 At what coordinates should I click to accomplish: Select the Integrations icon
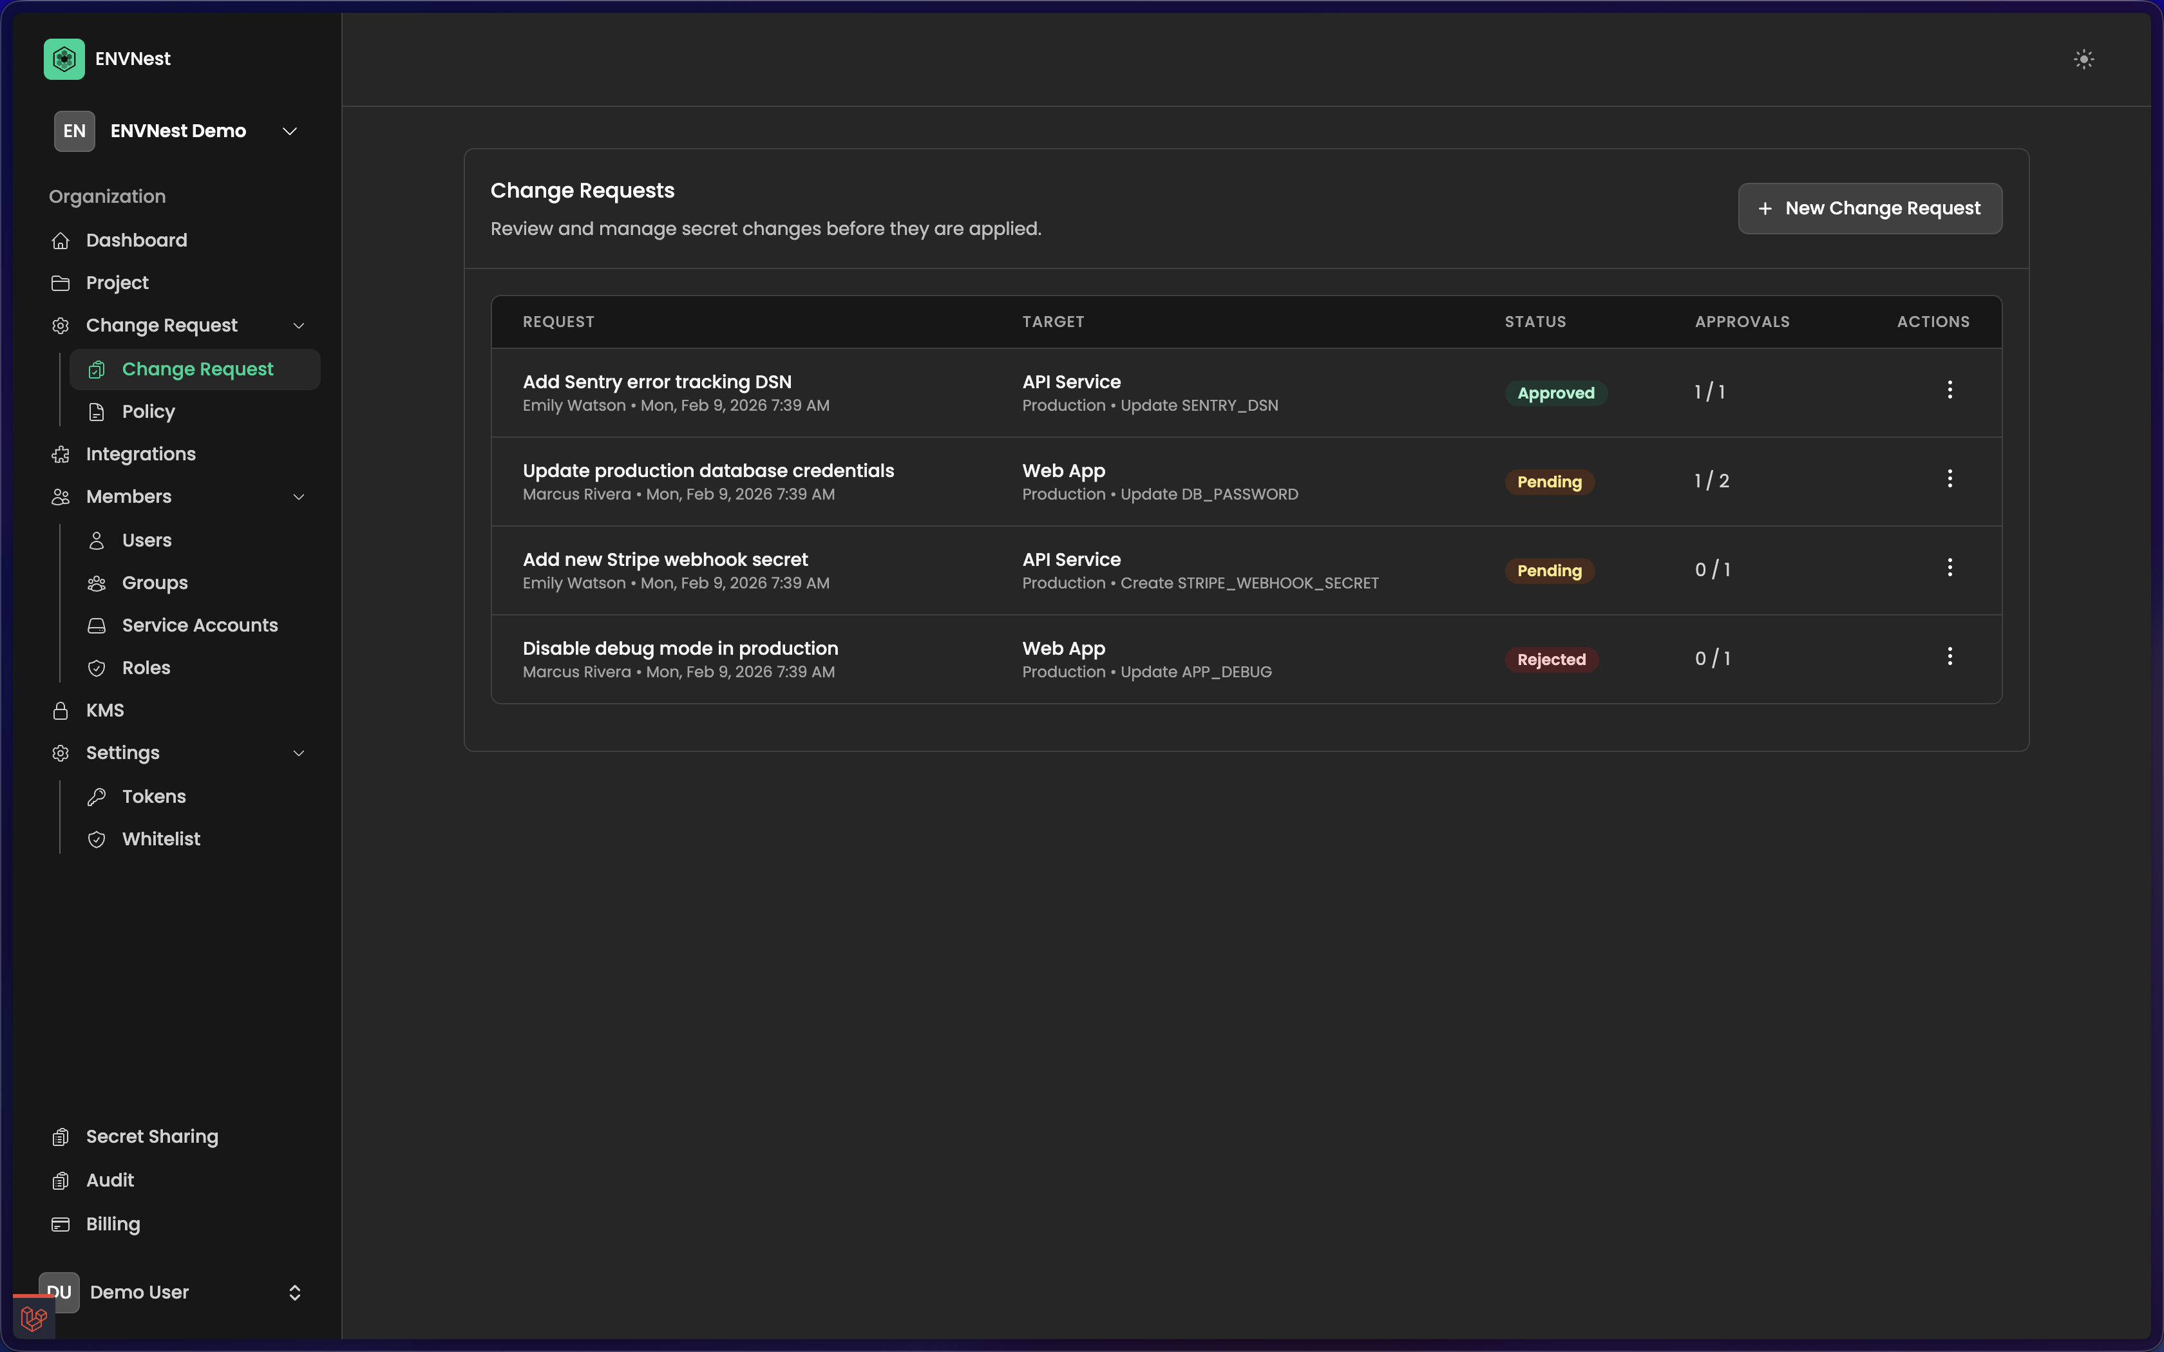pyautogui.click(x=61, y=455)
